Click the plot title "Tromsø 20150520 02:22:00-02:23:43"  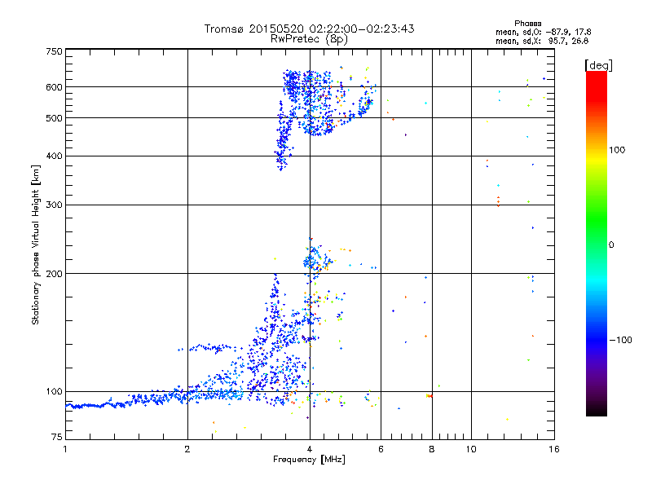tap(309, 29)
